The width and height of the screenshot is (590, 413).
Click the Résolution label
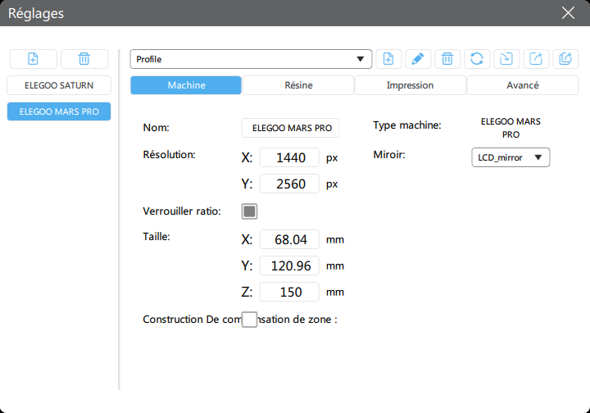[x=169, y=155]
